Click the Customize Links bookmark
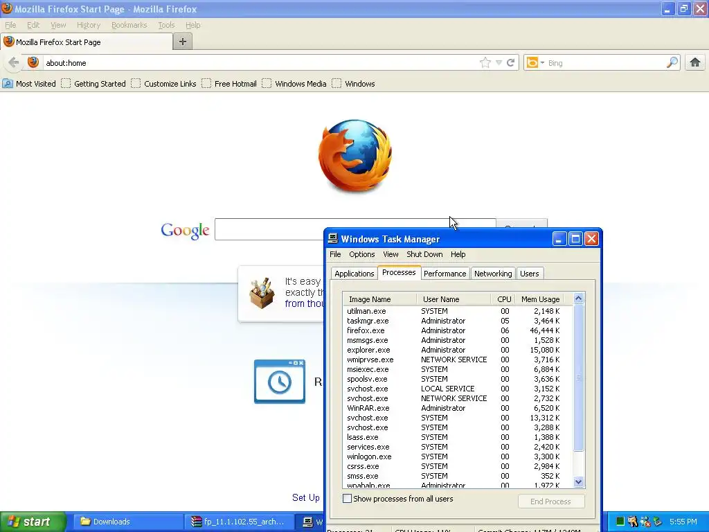This screenshot has height=532, width=709. pos(164,84)
